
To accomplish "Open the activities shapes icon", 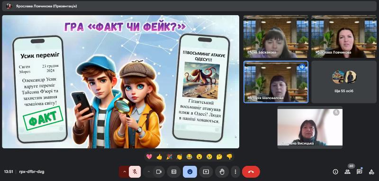I will [371, 172].
